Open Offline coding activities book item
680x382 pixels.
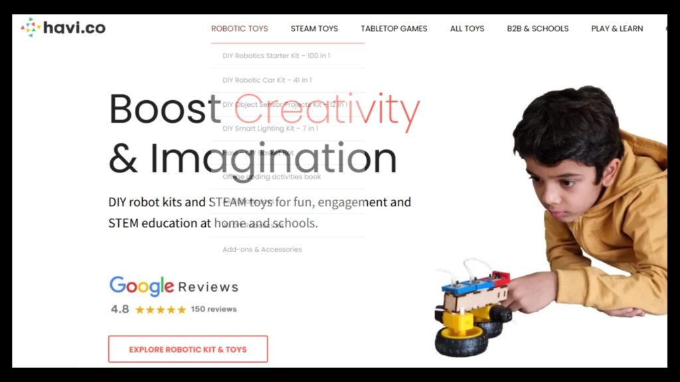point(272,176)
